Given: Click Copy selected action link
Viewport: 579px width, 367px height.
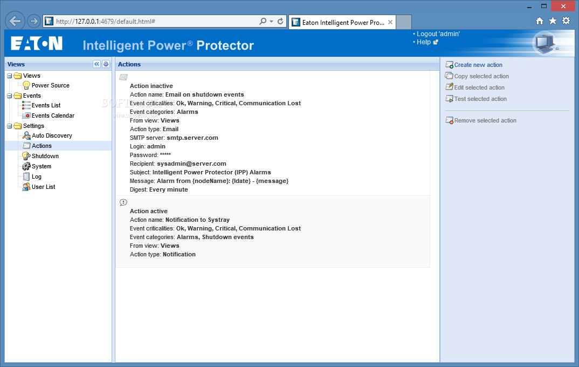Looking at the screenshot, I should point(481,76).
